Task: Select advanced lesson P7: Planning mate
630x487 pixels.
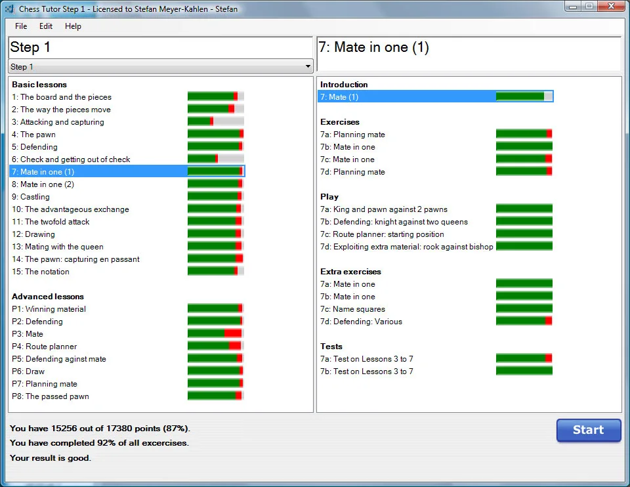Action: pyautogui.click(x=45, y=383)
